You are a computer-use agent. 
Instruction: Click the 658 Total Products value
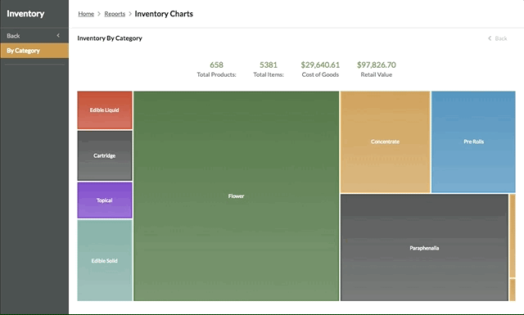(216, 65)
